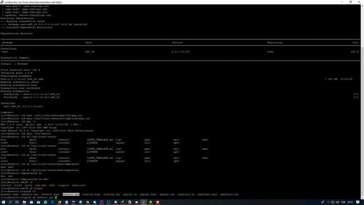Launch Microsoft Store from the taskbar
This screenshot has width=364, height=205.
[31, 202]
